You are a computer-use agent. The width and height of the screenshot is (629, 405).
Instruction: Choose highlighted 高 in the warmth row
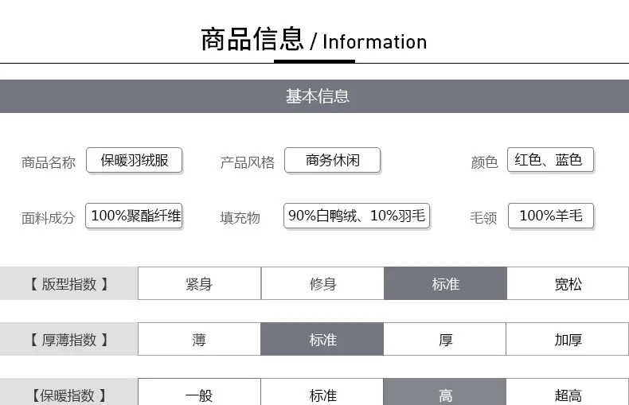445,391
